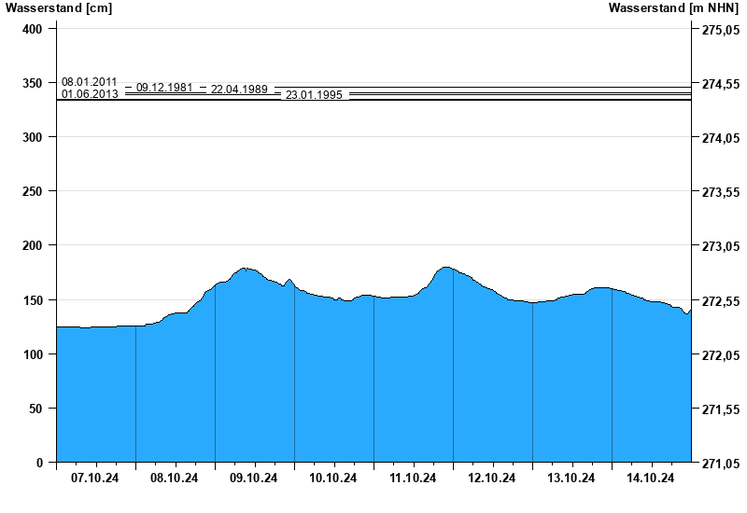Select the 09.10.24 date on the x-axis
The width and height of the screenshot is (747, 513).
coord(254,478)
